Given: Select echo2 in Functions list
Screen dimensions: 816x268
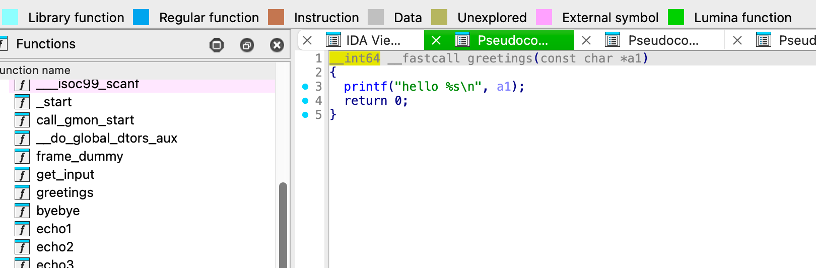Looking at the screenshot, I should pos(55,247).
